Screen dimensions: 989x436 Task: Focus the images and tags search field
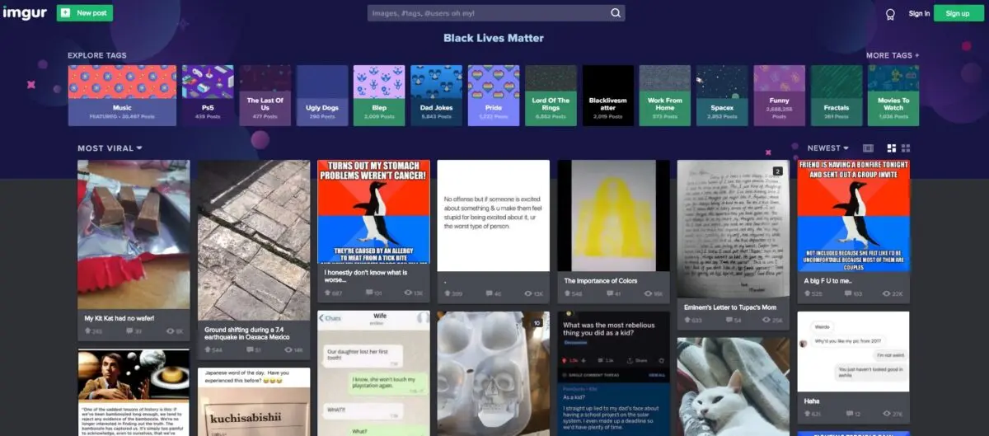point(486,13)
